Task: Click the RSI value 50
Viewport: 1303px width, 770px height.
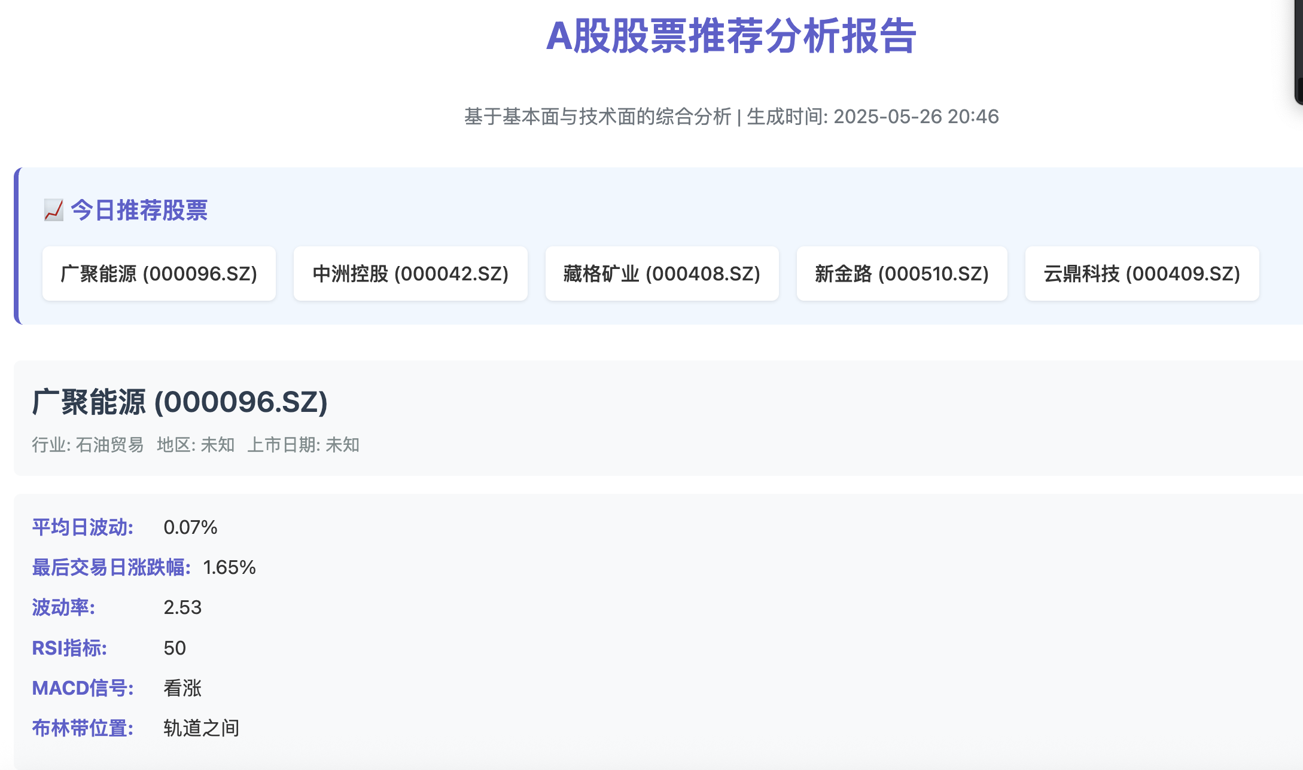Action: [x=175, y=648]
